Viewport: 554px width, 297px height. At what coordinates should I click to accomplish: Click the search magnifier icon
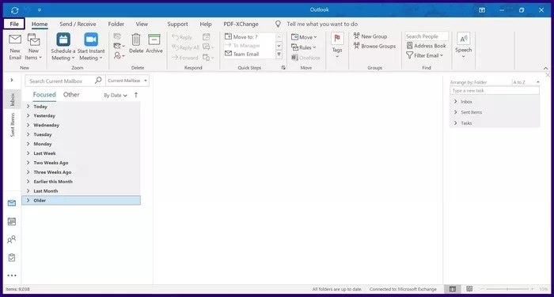98,81
